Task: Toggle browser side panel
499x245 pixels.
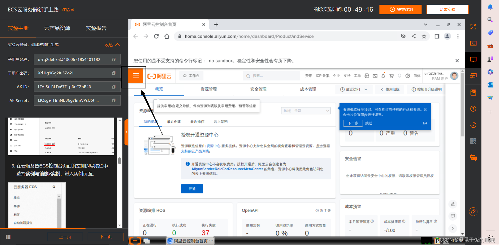Action: click(437, 36)
